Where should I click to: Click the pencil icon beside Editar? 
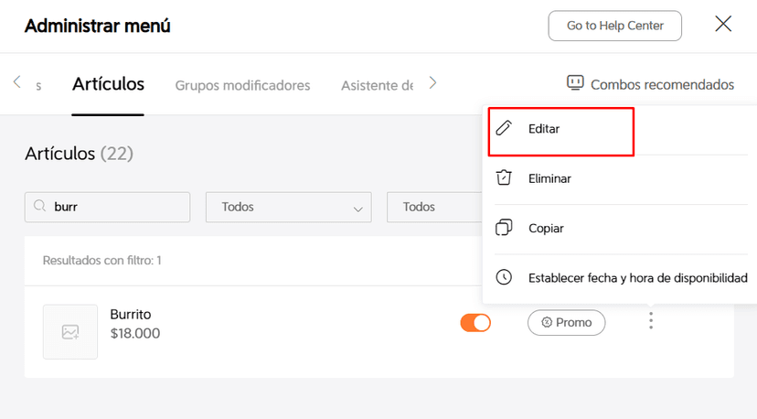(x=504, y=129)
